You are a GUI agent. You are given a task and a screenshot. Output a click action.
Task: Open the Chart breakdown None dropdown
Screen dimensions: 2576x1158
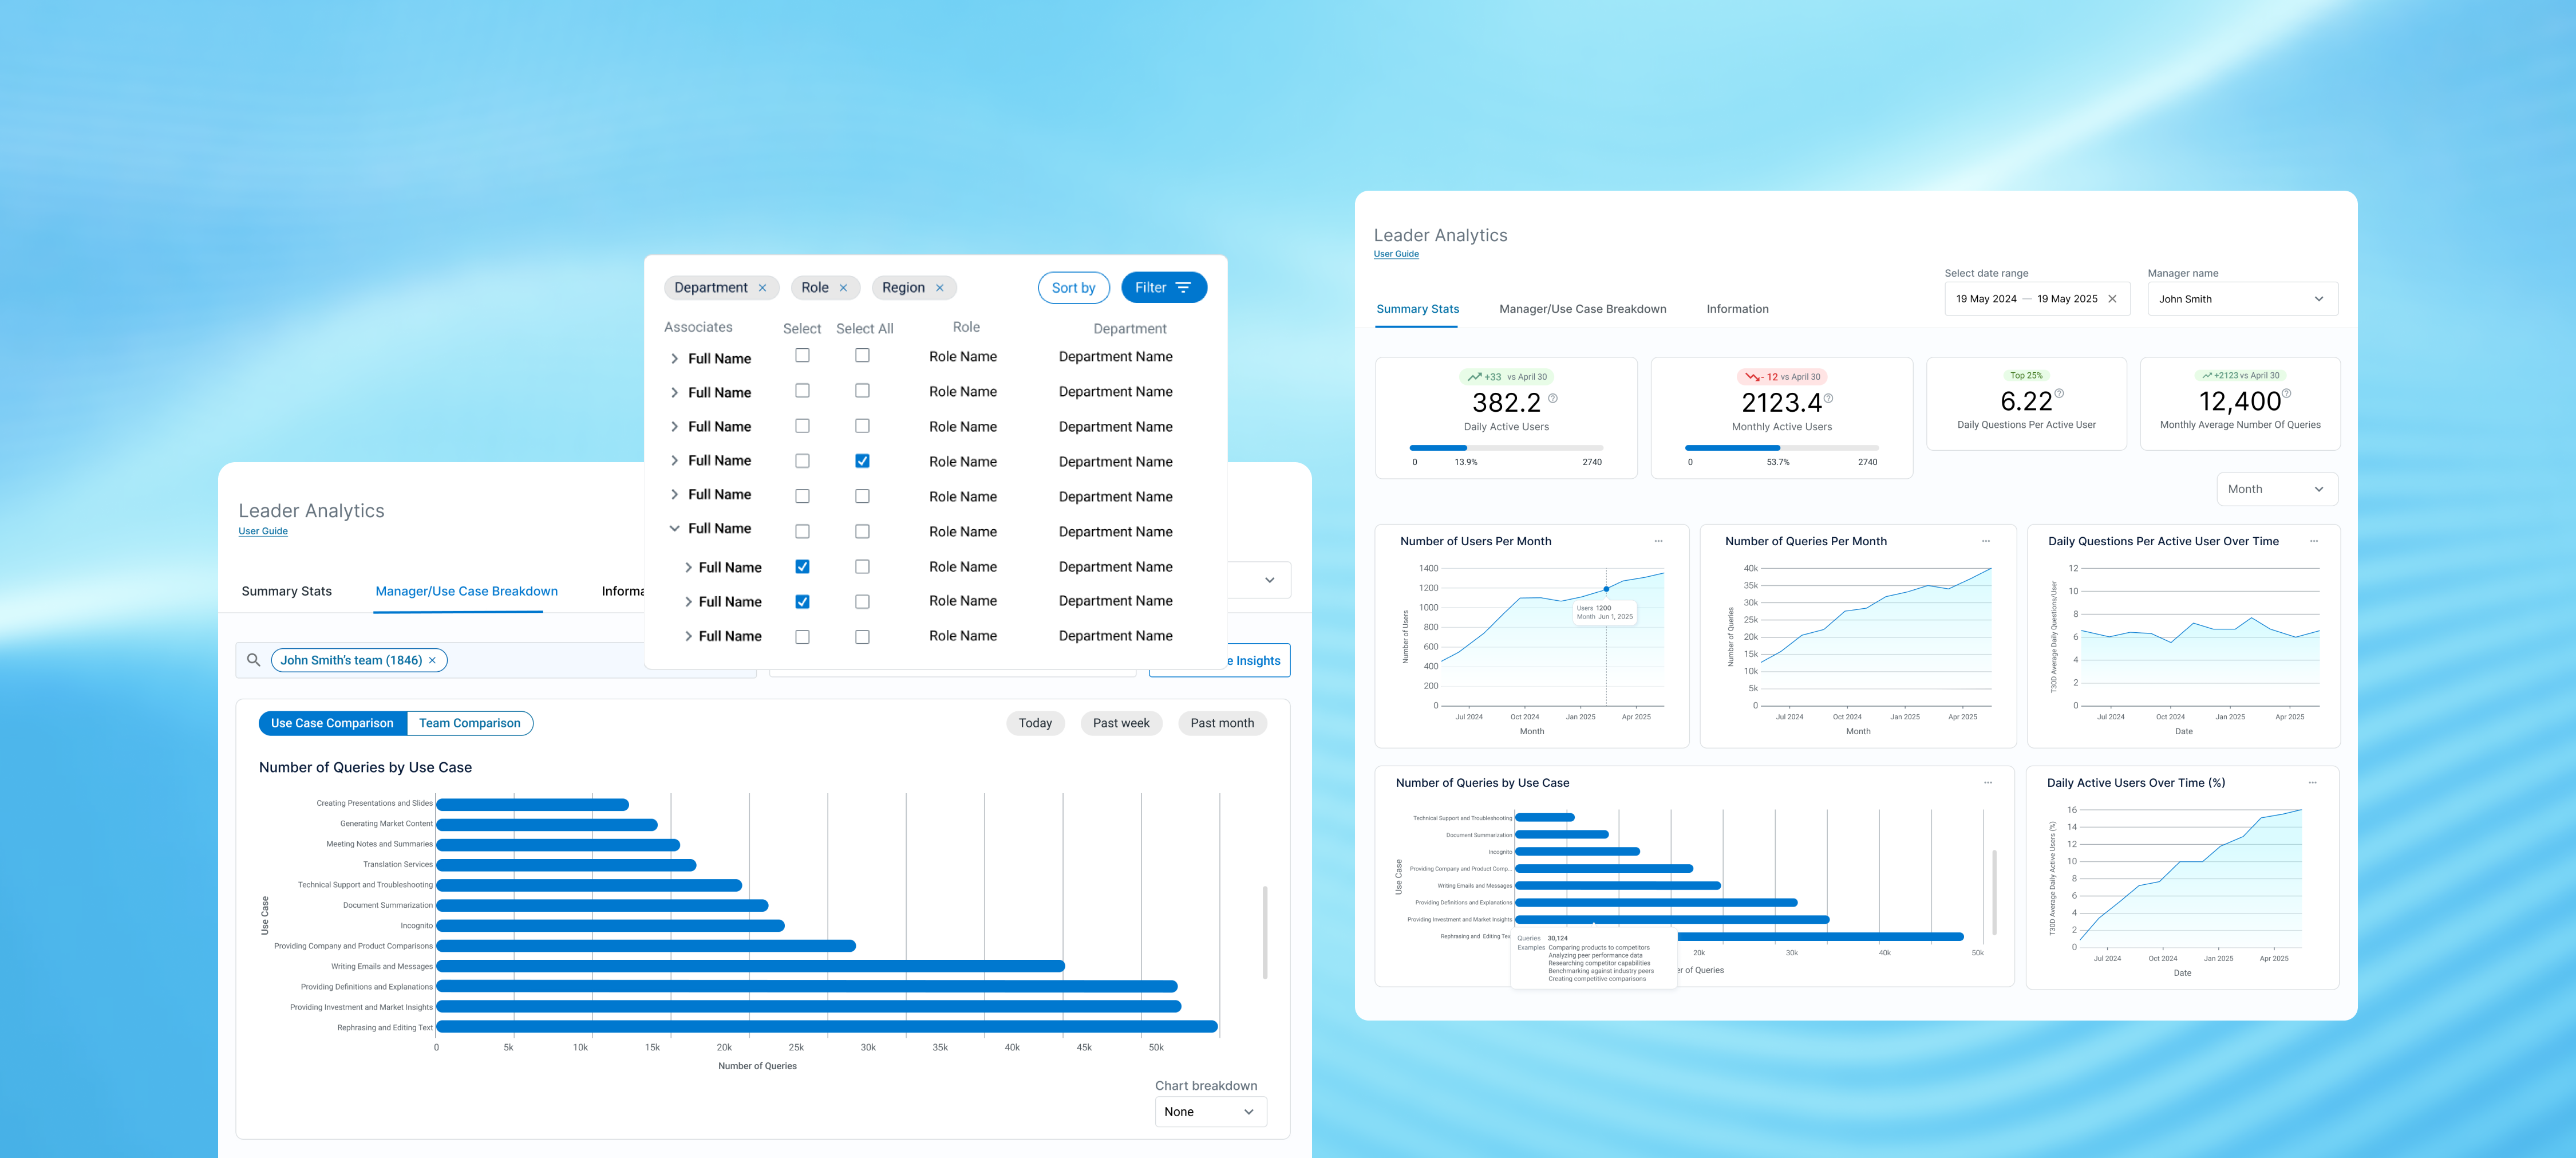(1210, 1112)
